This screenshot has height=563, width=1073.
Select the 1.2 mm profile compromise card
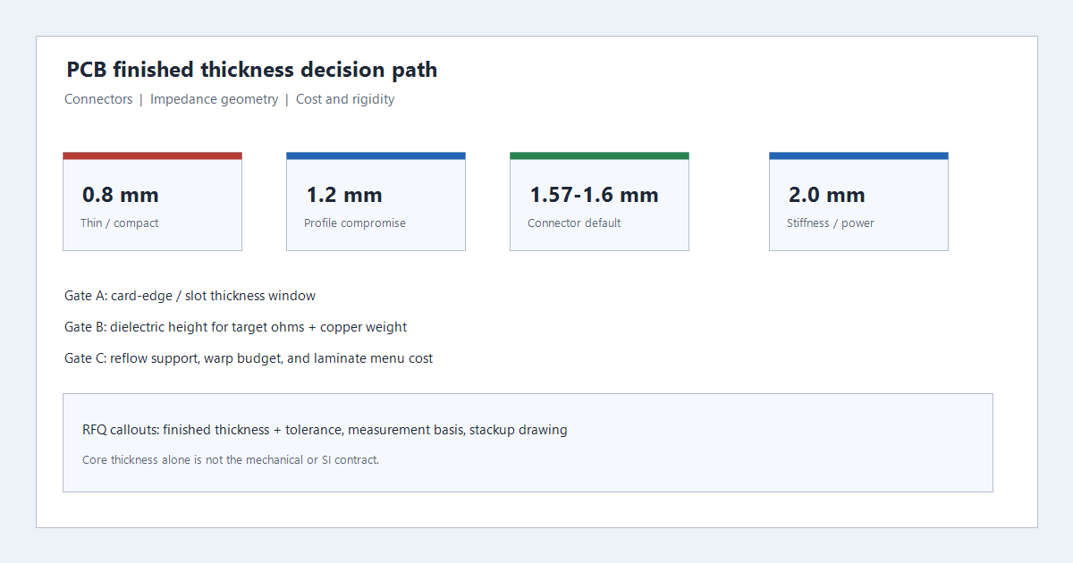click(376, 201)
